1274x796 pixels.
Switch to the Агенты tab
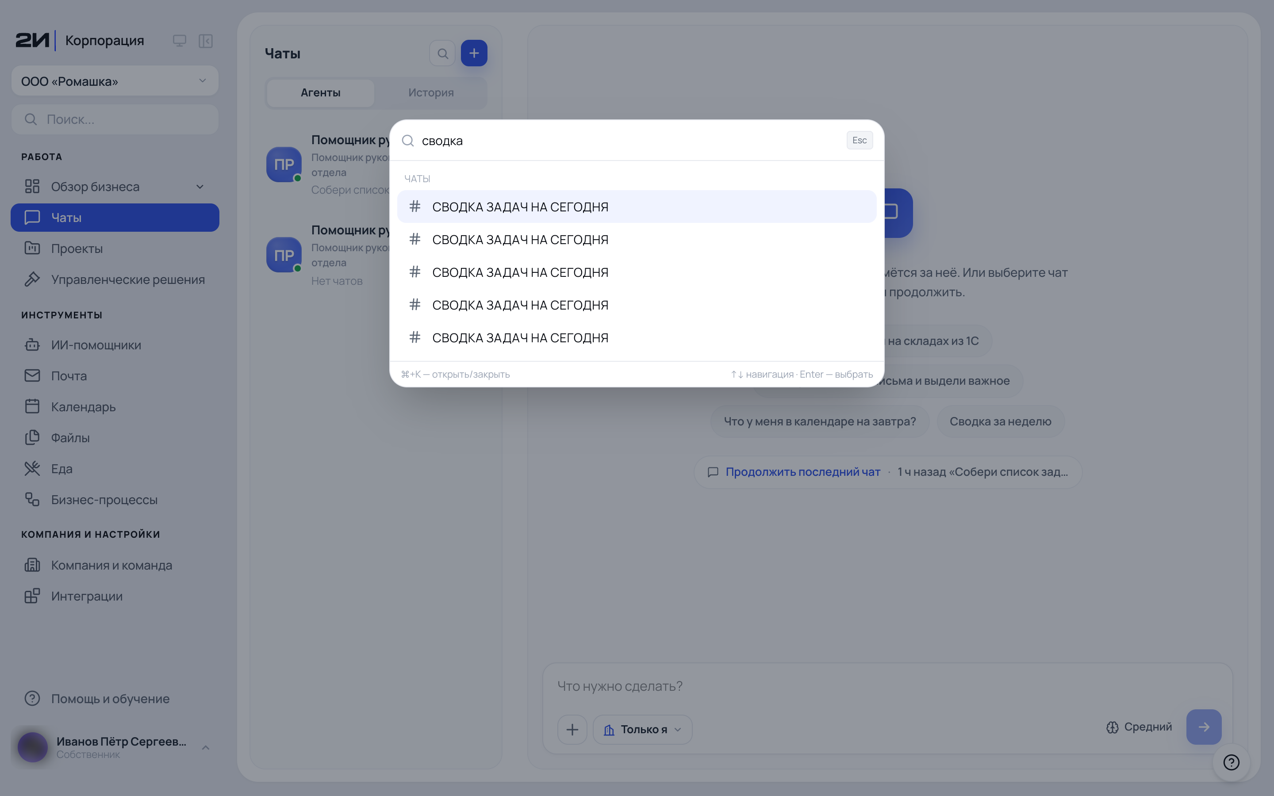(x=321, y=93)
